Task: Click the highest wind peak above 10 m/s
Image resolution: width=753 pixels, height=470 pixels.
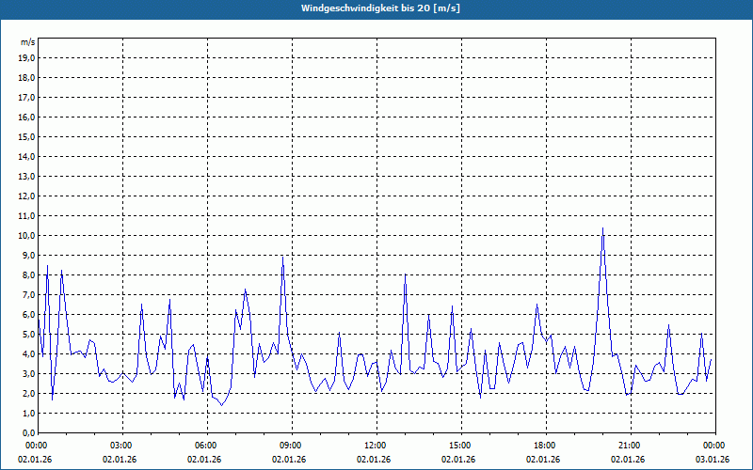Action: click(602, 228)
